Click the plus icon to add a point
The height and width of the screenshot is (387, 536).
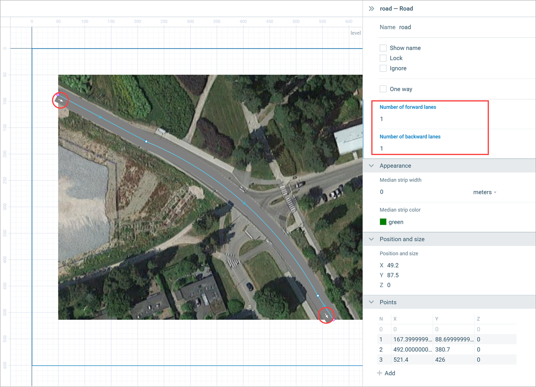(379, 373)
